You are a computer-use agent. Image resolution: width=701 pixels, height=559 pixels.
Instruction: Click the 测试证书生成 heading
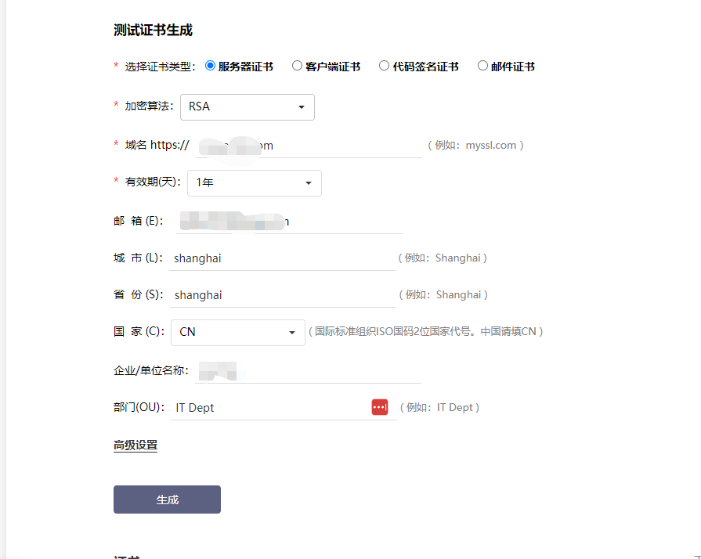pyautogui.click(x=153, y=31)
